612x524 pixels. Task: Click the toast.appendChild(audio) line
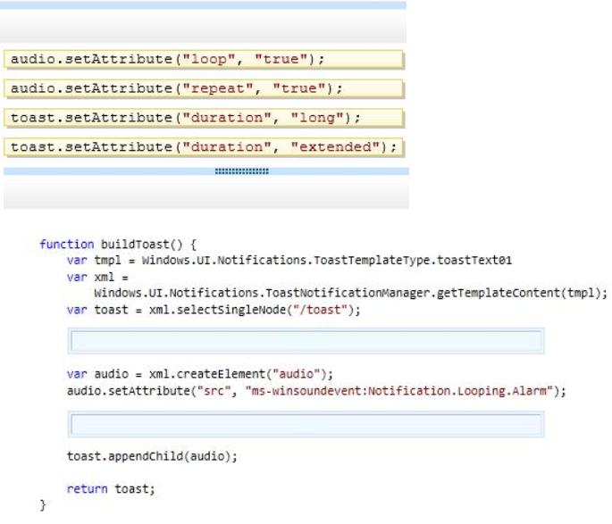pos(152,456)
